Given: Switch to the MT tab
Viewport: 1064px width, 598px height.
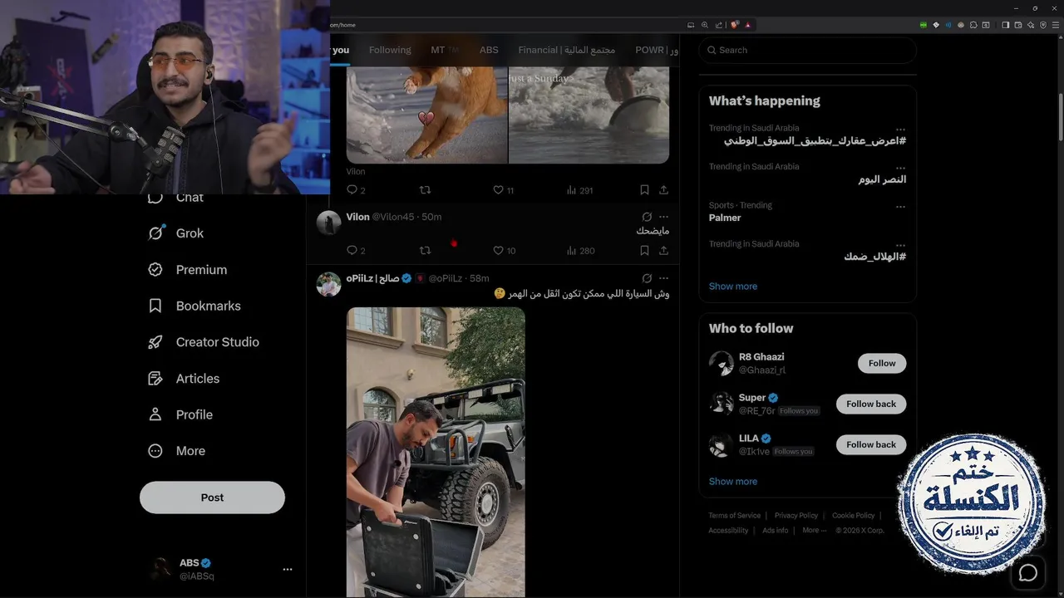Looking at the screenshot, I should [x=444, y=50].
